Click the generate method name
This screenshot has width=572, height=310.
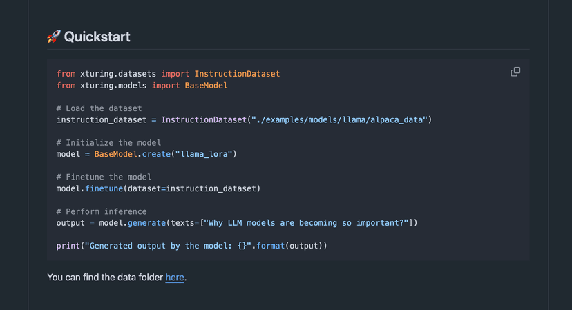(x=146, y=223)
